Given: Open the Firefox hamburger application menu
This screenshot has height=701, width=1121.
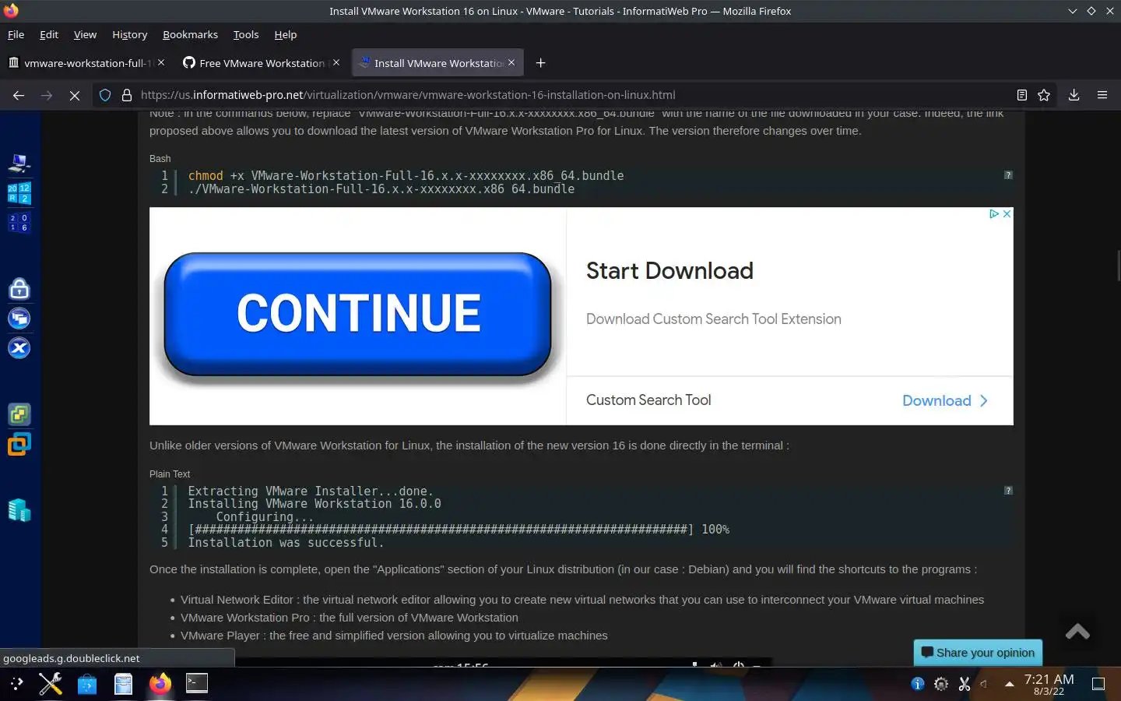Looking at the screenshot, I should tap(1102, 95).
